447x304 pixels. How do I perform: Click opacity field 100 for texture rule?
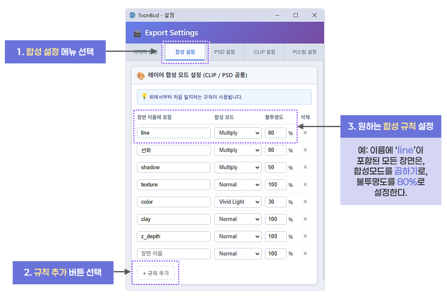point(276,185)
